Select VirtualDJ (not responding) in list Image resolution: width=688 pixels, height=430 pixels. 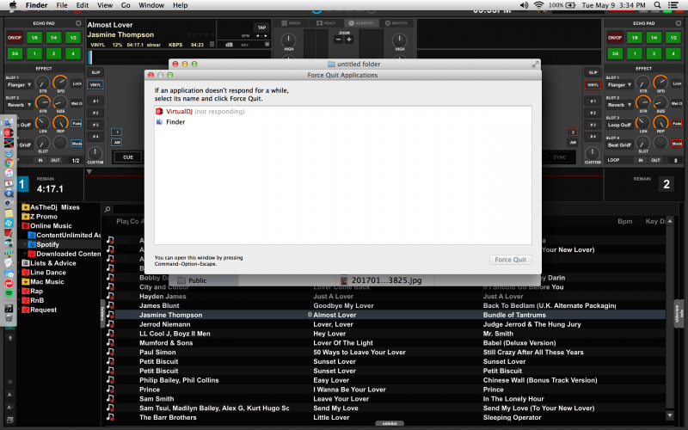pyautogui.click(x=342, y=112)
